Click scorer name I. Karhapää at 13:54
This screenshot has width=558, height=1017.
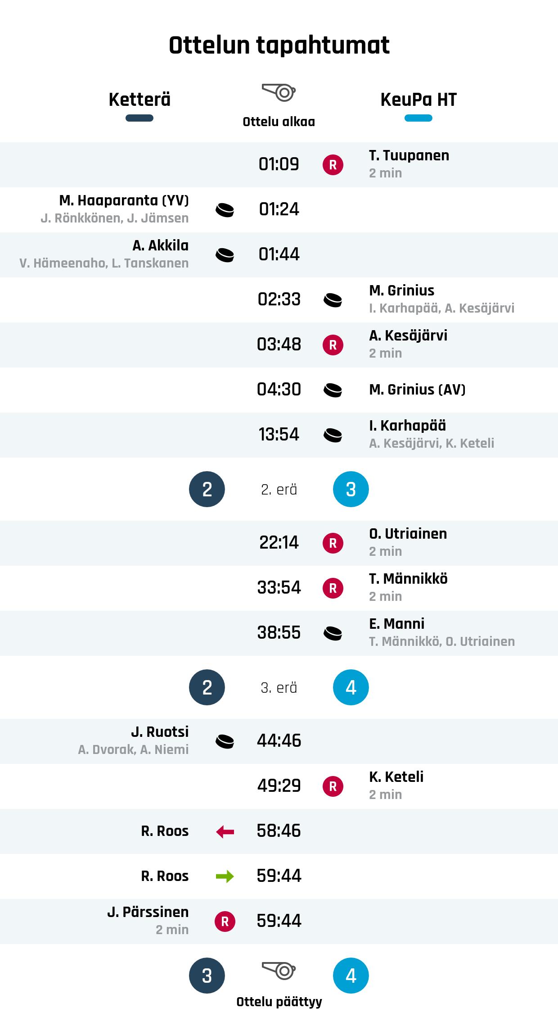408,426
